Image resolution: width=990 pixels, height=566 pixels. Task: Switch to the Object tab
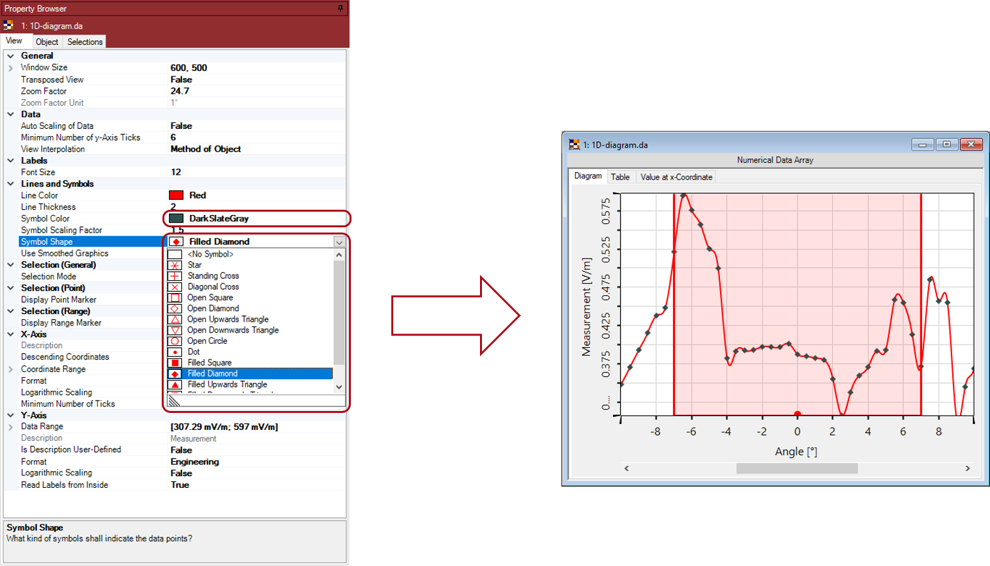(47, 42)
